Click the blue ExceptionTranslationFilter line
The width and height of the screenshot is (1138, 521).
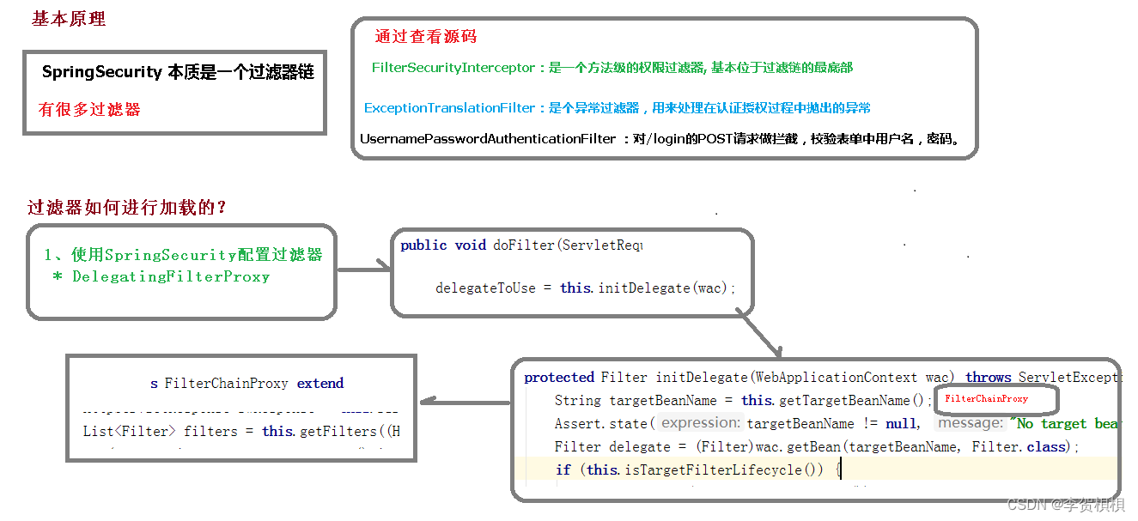point(618,108)
